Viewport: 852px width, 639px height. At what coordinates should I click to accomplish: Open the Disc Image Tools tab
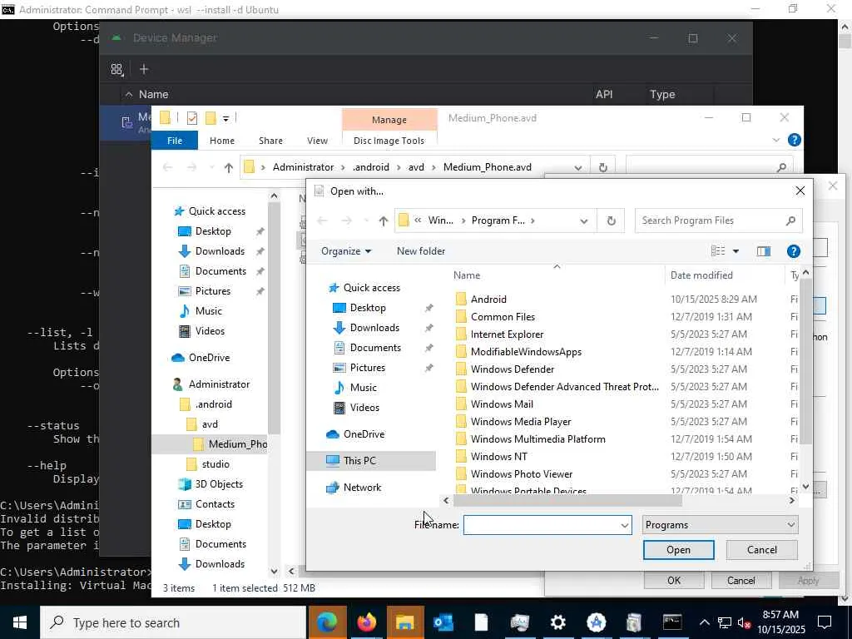tap(389, 140)
